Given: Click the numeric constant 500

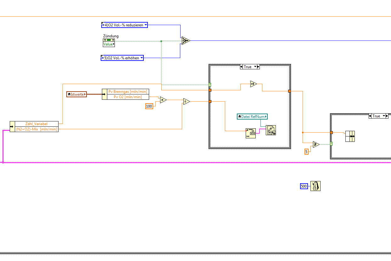Looking at the screenshot, I should pos(304,186).
